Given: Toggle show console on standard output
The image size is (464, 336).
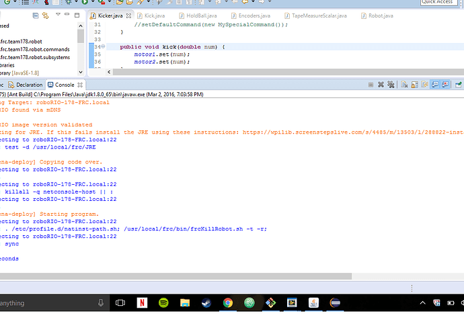Looking at the screenshot, I should pos(435,85).
